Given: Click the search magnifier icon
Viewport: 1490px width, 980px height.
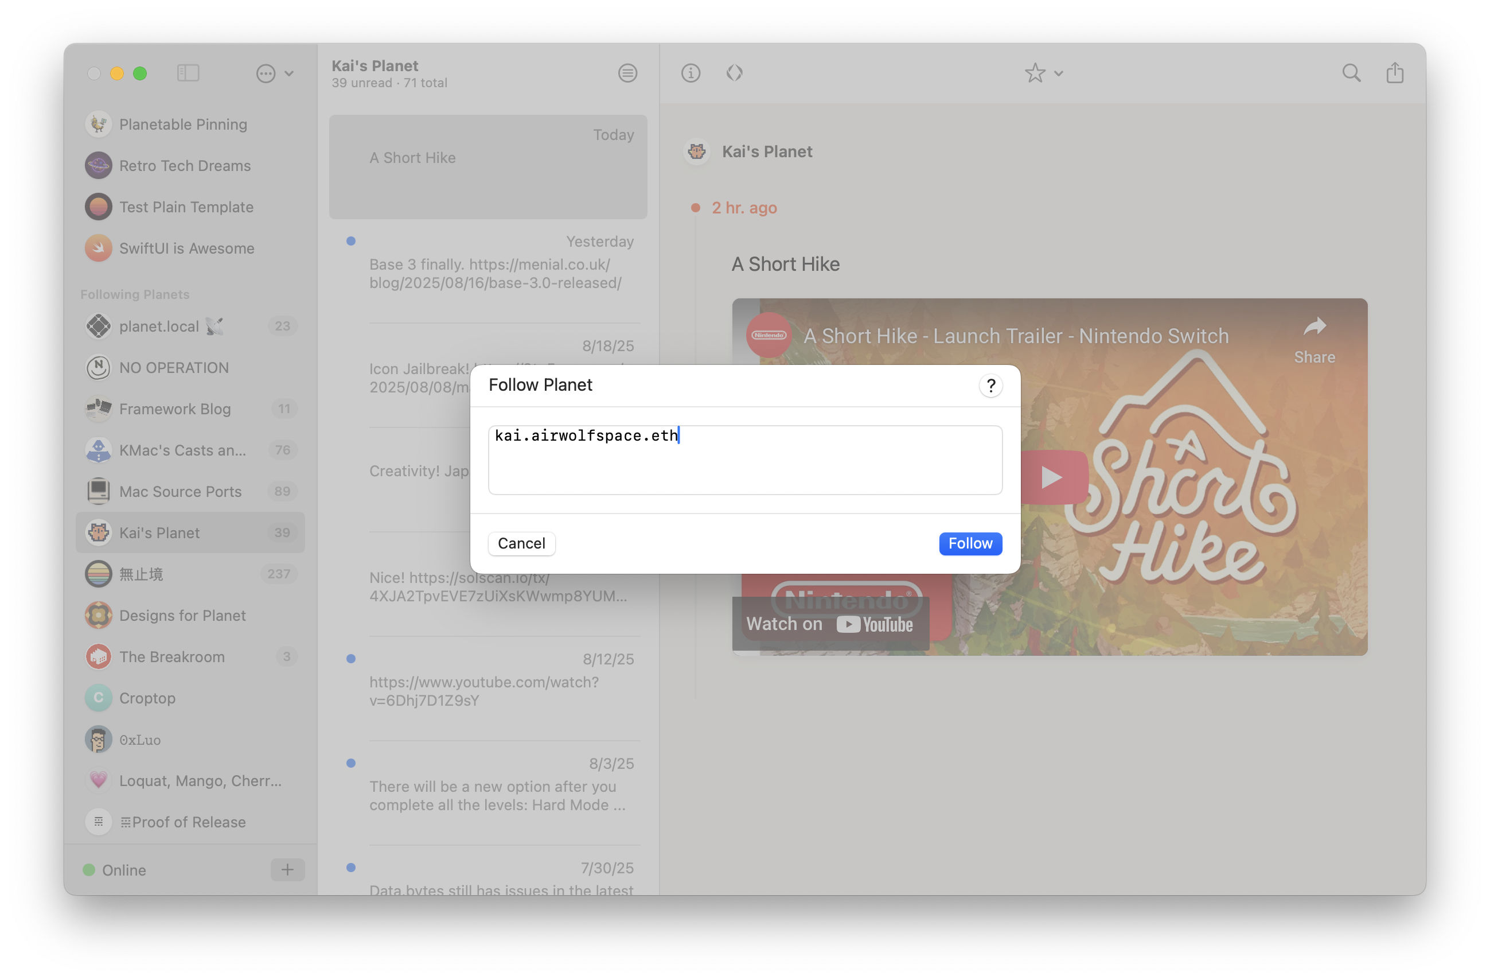Looking at the screenshot, I should [1351, 73].
